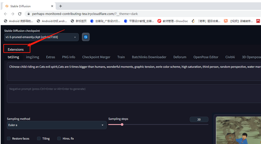The image size is (261, 144).
Task: Expand the Sampling method dropdown
Action: [56, 125]
